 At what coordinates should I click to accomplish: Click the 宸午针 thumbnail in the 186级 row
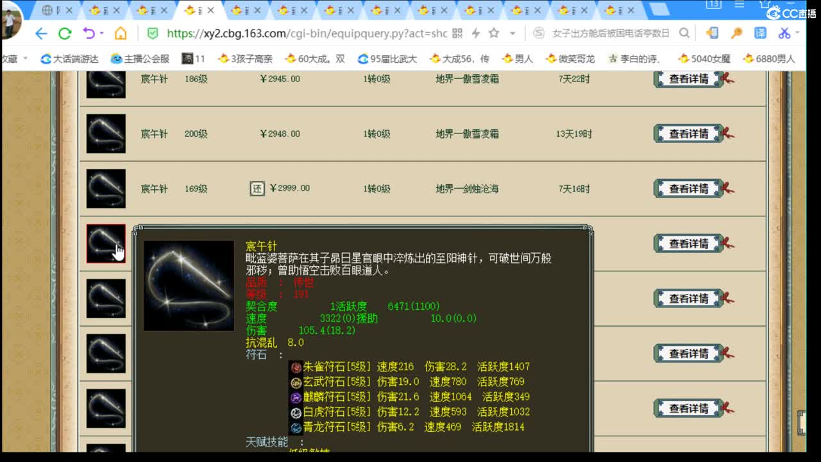(106, 83)
